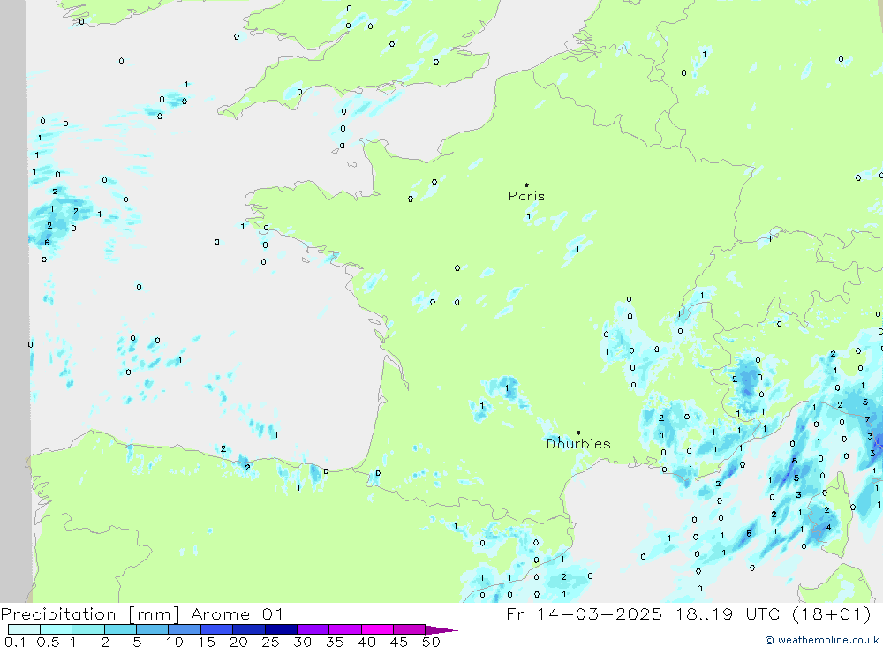883x647 pixels.
Task: Click the legend label '0.5'
Action: (48, 642)
